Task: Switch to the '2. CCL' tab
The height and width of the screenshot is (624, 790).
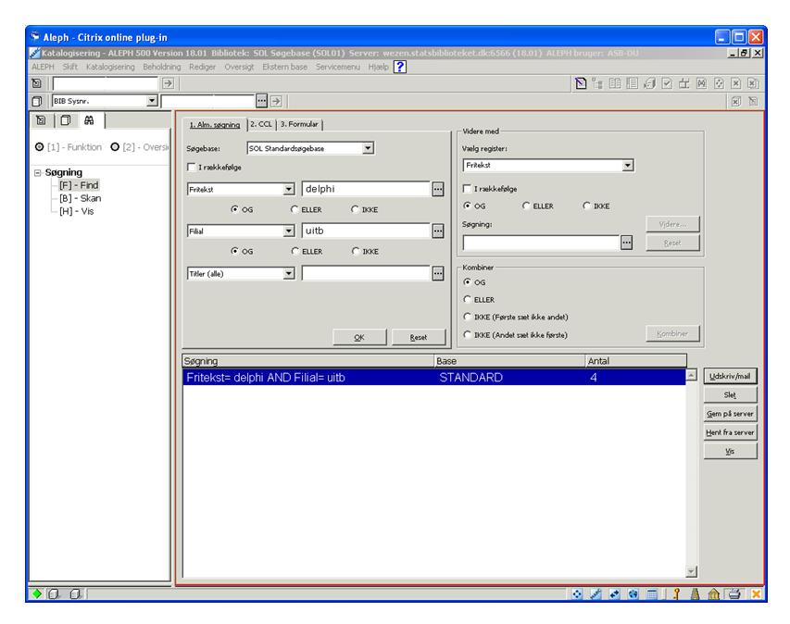Action: [262, 124]
